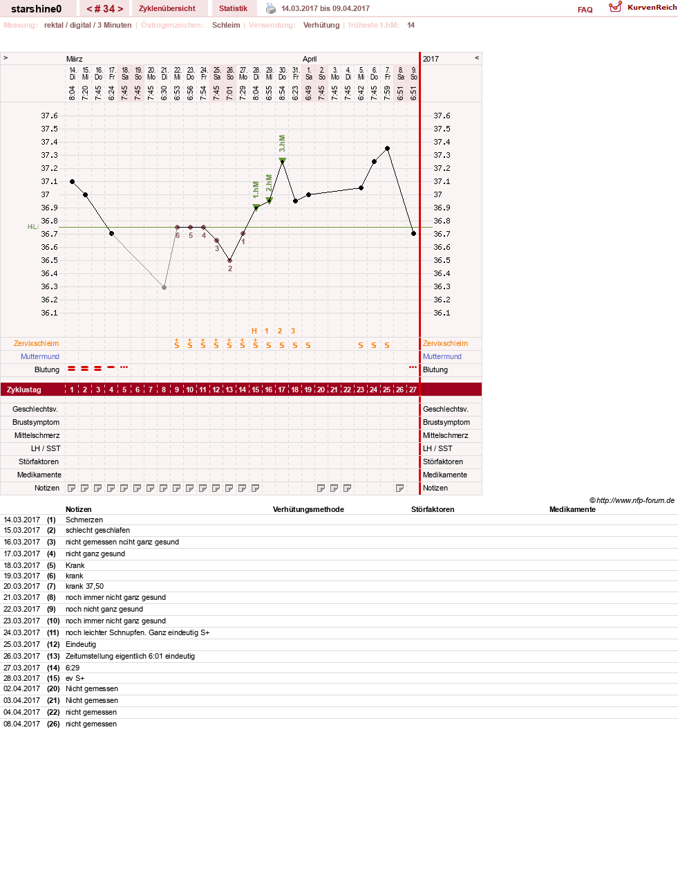The width and height of the screenshot is (678, 896).
Task: Click the < arrow next to 2017
Action: 477,58
